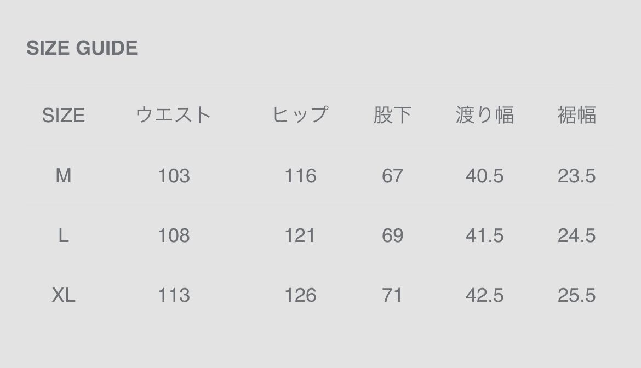Click hem width value 24.5
Viewport: 641px width, 368px height.
pyautogui.click(x=576, y=235)
